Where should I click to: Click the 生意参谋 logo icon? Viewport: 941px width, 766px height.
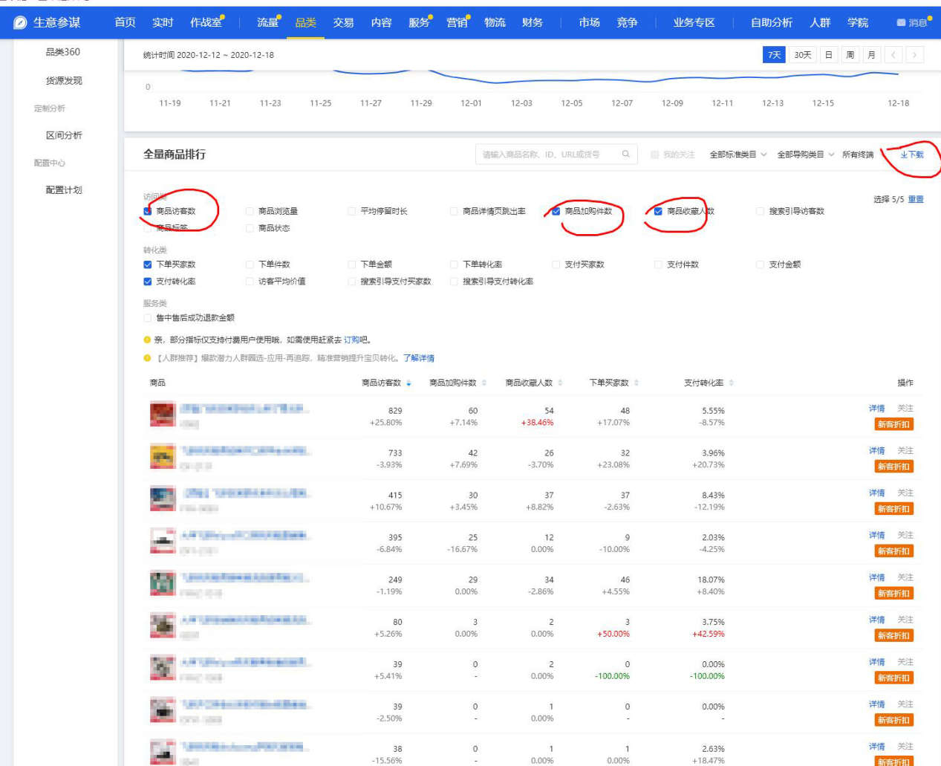21,23
